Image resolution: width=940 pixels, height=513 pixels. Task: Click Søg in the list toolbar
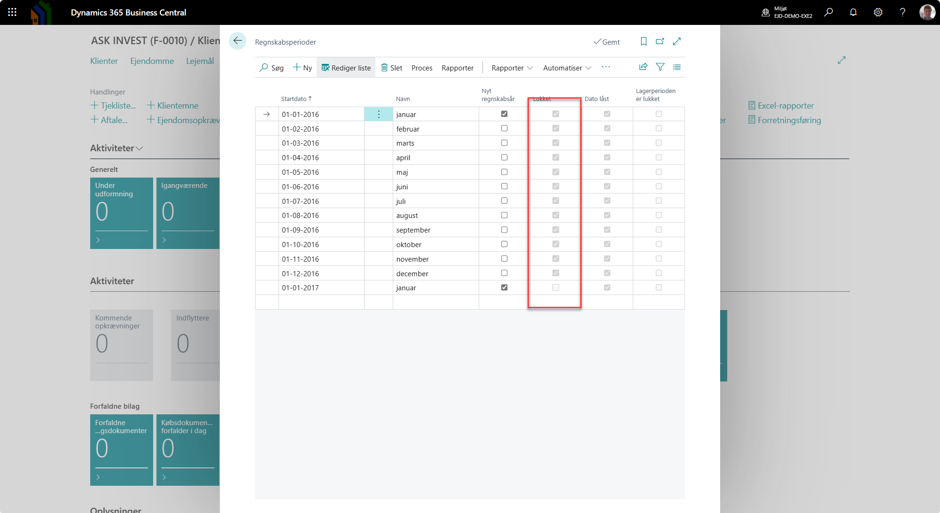click(272, 68)
